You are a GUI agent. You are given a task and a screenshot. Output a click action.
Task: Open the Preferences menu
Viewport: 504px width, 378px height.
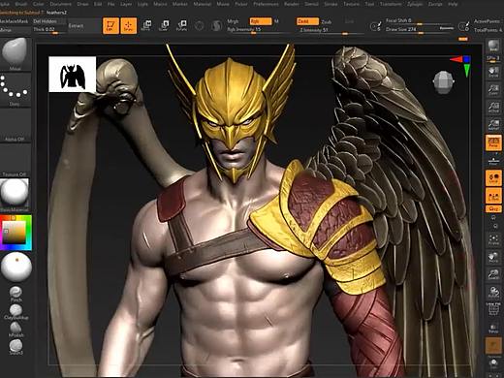click(x=266, y=4)
